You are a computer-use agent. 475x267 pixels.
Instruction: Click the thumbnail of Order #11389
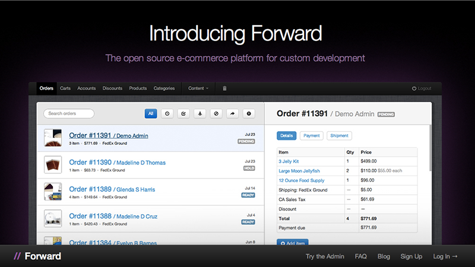53,192
